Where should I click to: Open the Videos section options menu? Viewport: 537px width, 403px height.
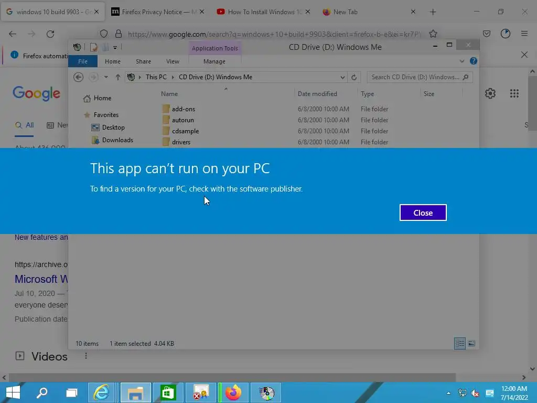(x=86, y=356)
